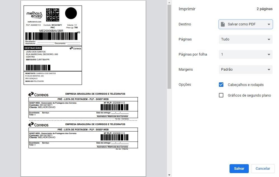Click Contrato: 9912415671 on shipping label
The height and width of the screenshot is (177, 279).
(53, 25)
